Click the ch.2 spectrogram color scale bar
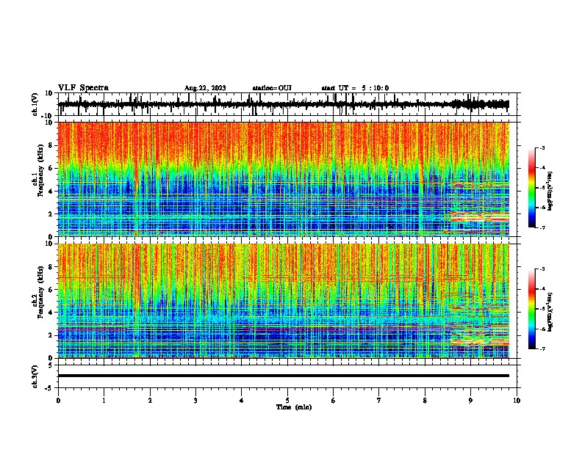582x449 pixels. pyautogui.click(x=531, y=309)
